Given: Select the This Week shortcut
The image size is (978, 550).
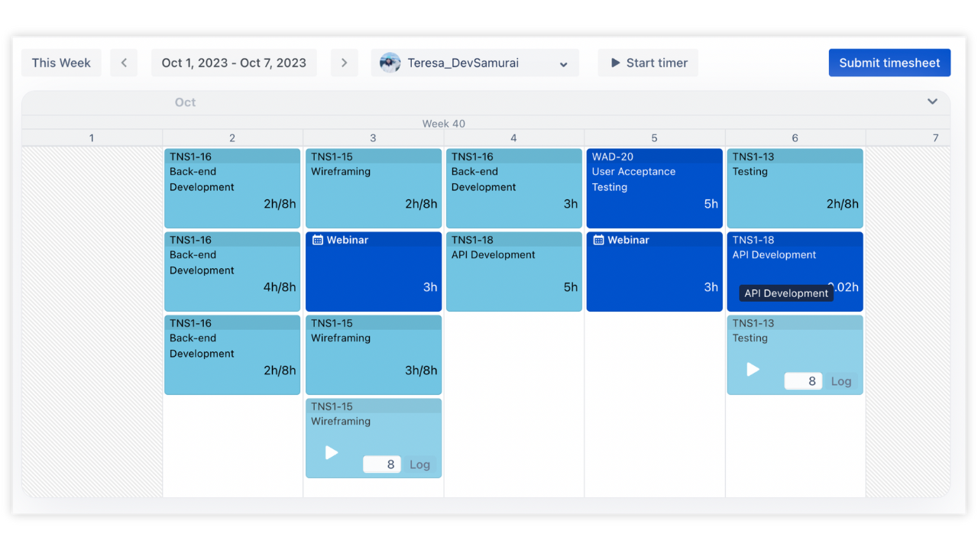Looking at the screenshot, I should pos(61,63).
